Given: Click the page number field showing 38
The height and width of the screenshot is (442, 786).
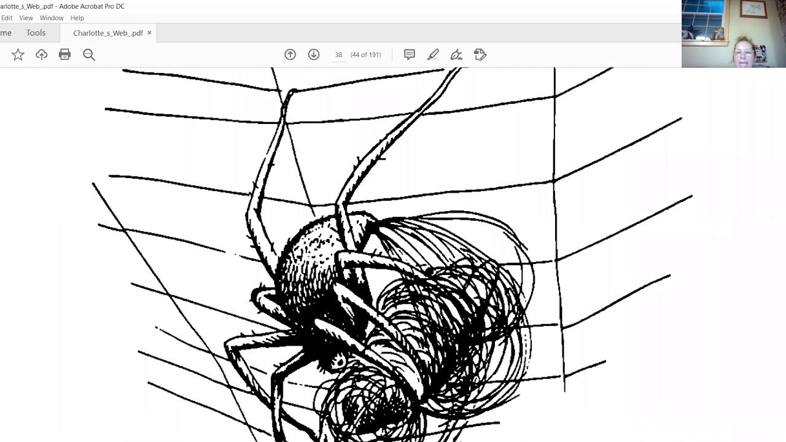Looking at the screenshot, I should click(338, 55).
